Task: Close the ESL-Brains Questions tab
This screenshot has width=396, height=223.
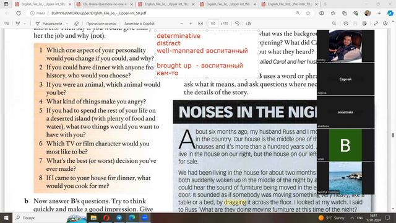Action: (x=132, y=4)
